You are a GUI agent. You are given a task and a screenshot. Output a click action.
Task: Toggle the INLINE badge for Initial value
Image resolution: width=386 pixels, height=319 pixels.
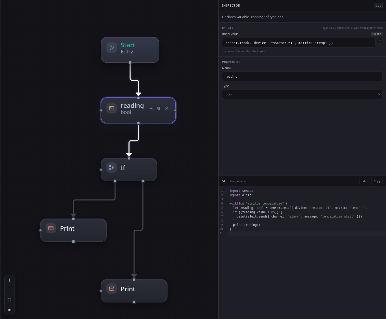pos(377,34)
